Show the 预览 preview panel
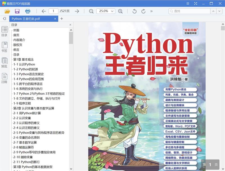 click(x=4, y=62)
